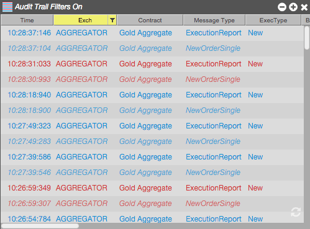This screenshot has height=229, width=310.
Task: Click the Message Type column header
Action: (x=214, y=20)
